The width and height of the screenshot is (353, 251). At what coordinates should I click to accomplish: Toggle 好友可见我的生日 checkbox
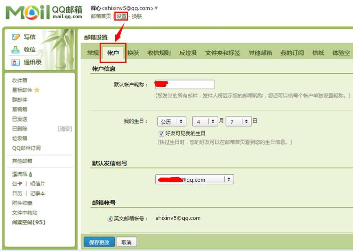[x=161, y=134]
